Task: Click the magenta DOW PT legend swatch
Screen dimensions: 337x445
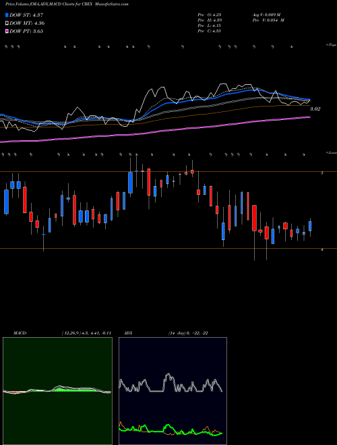Action: 7,31
